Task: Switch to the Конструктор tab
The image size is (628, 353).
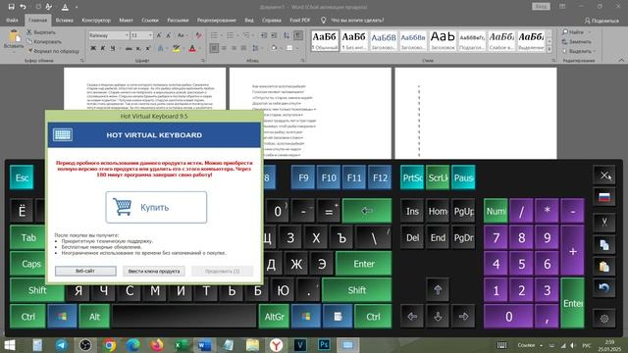Action: point(96,20)
